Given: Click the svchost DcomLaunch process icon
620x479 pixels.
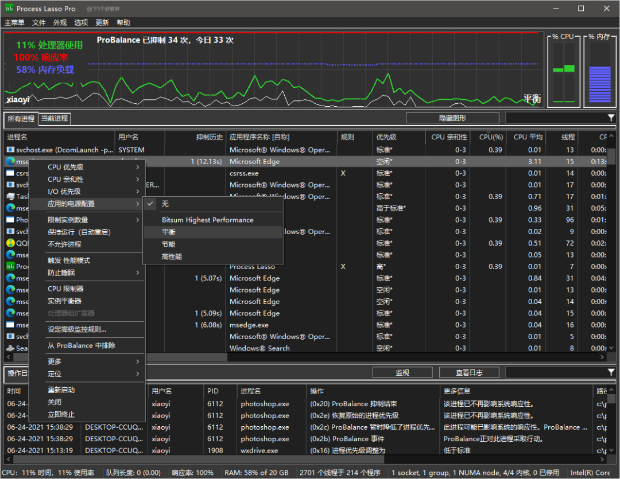Looking at the screenshot, I should pos(10,150).
